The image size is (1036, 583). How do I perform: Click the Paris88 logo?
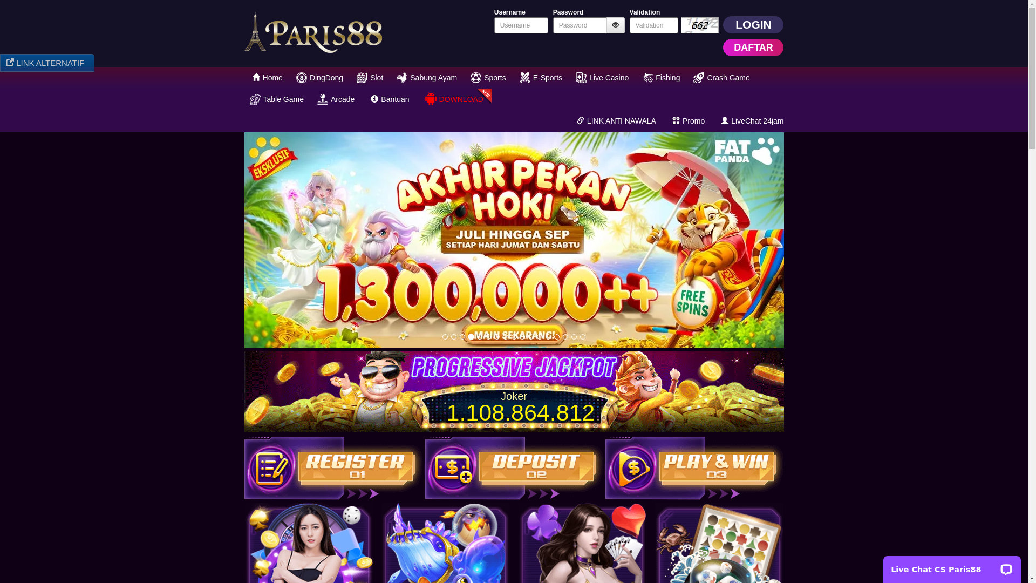[x=313, y=32]
